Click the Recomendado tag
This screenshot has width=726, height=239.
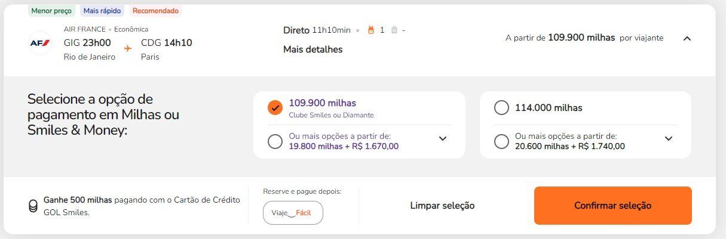pyautogui.click(x=155, y=11)
